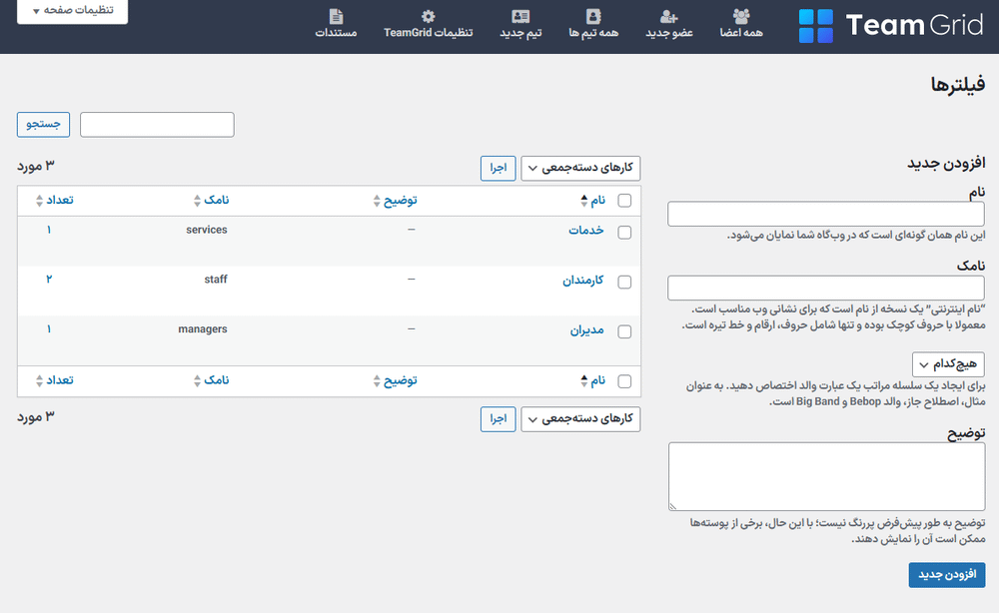Check the کارمندان row checkbox
This screenshot has height=613, width=999.
(x=625, y=282)
